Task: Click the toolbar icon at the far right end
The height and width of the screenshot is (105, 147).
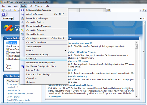Action: click(x=144, y=10)
